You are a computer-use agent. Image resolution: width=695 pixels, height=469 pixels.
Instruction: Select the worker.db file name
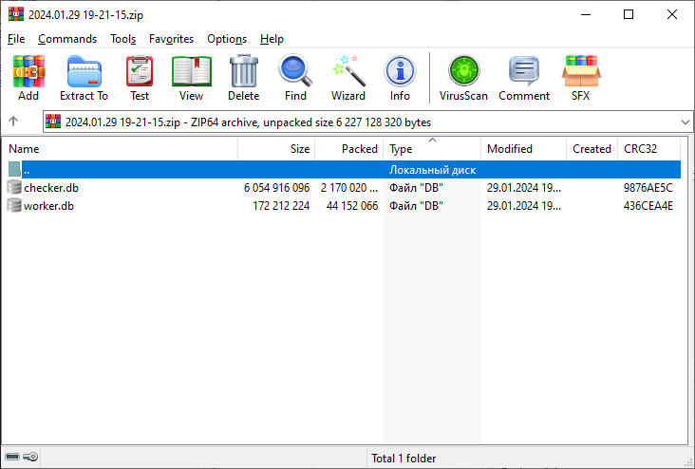(48, 206)
